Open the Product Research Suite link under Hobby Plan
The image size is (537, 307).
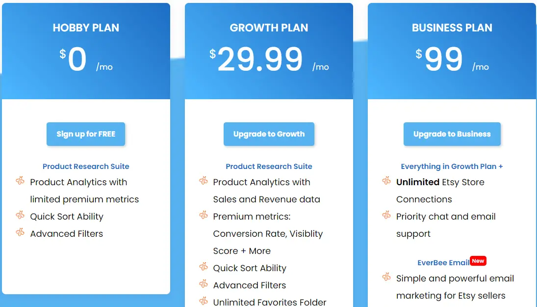coord(86,166)
